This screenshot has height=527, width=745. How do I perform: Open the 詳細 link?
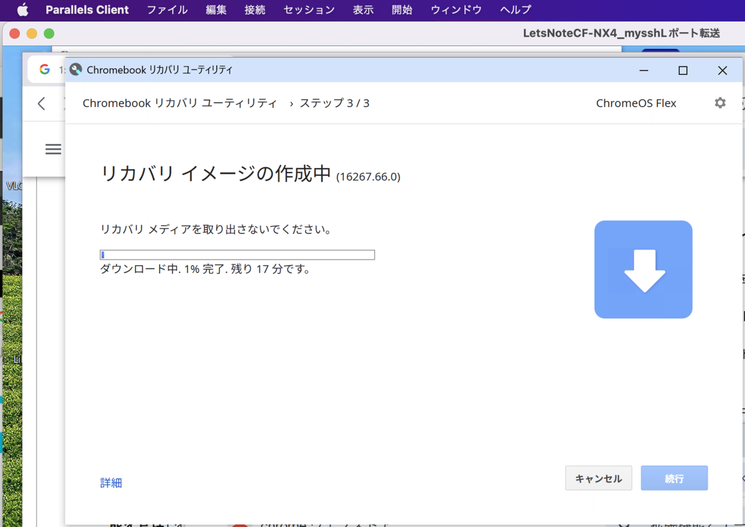pyautogui.click(x=111, y=483)
